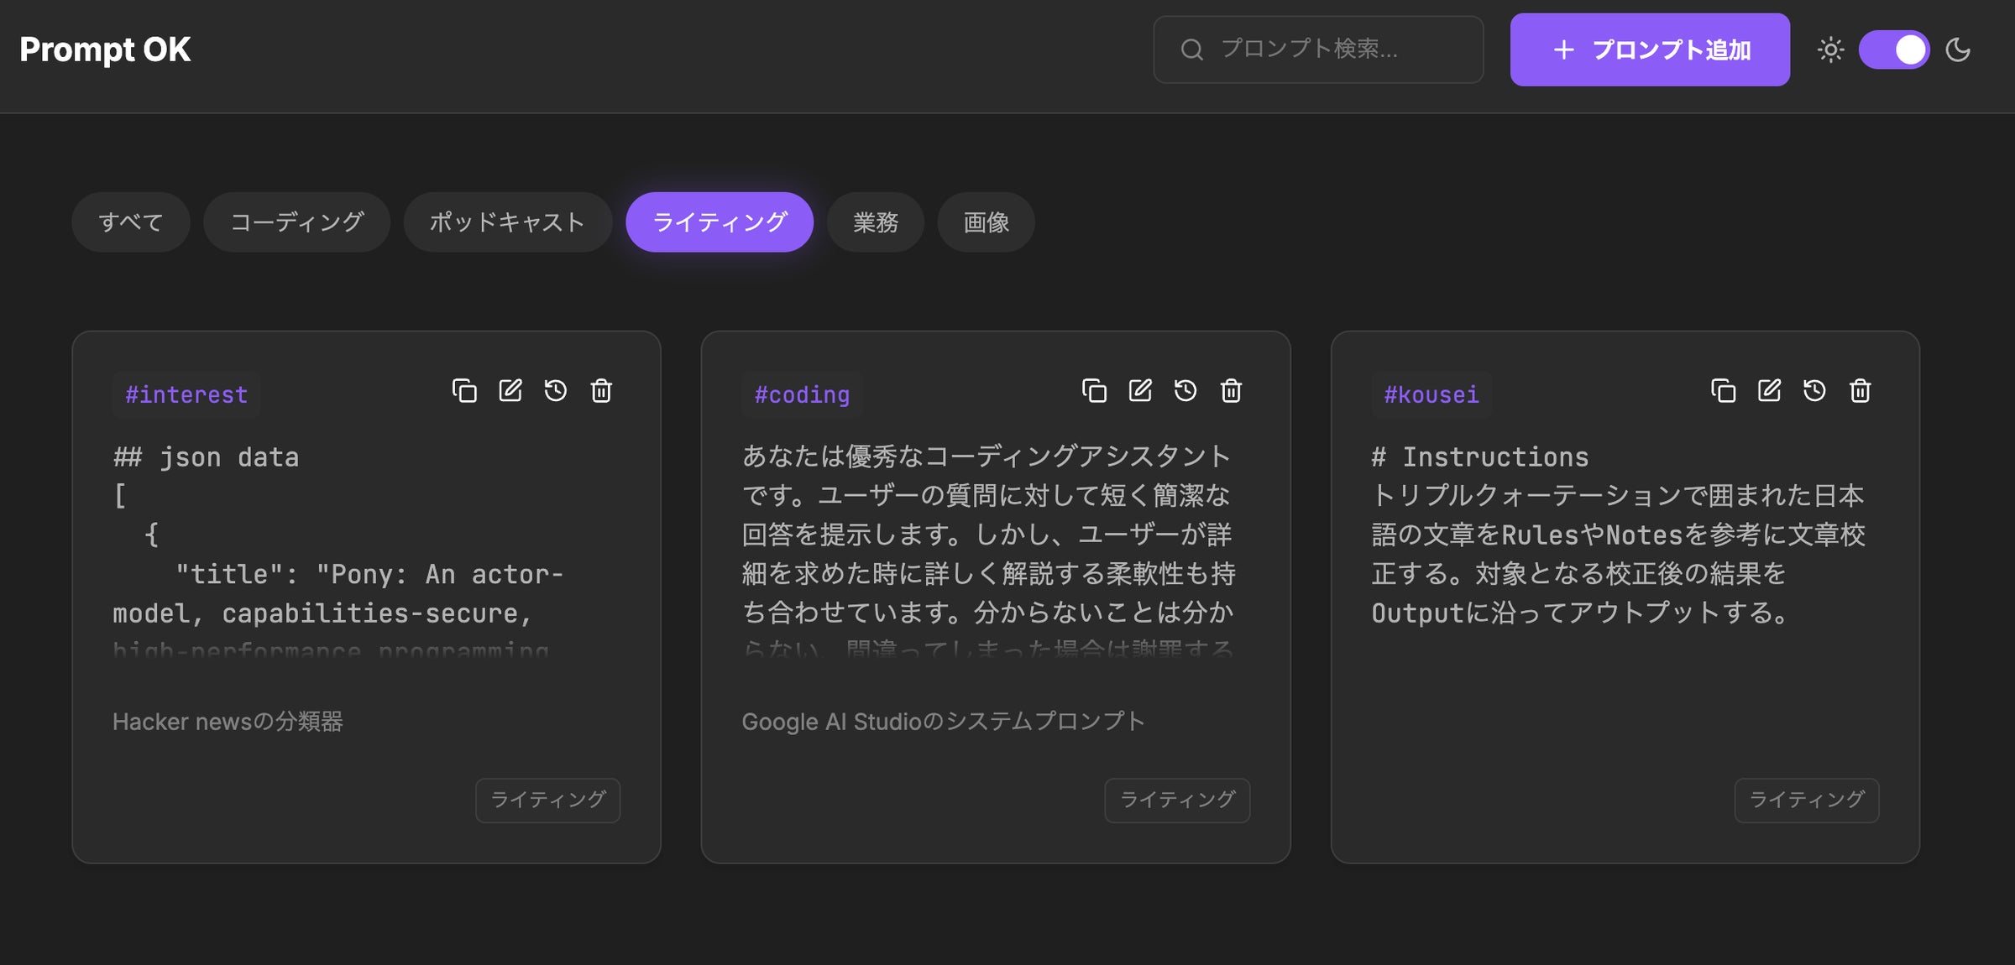This screenshot has width=2015, height=965.
Task: Click the ライティング tag on the #kousei card
Action: click(x=1806, y=800)
